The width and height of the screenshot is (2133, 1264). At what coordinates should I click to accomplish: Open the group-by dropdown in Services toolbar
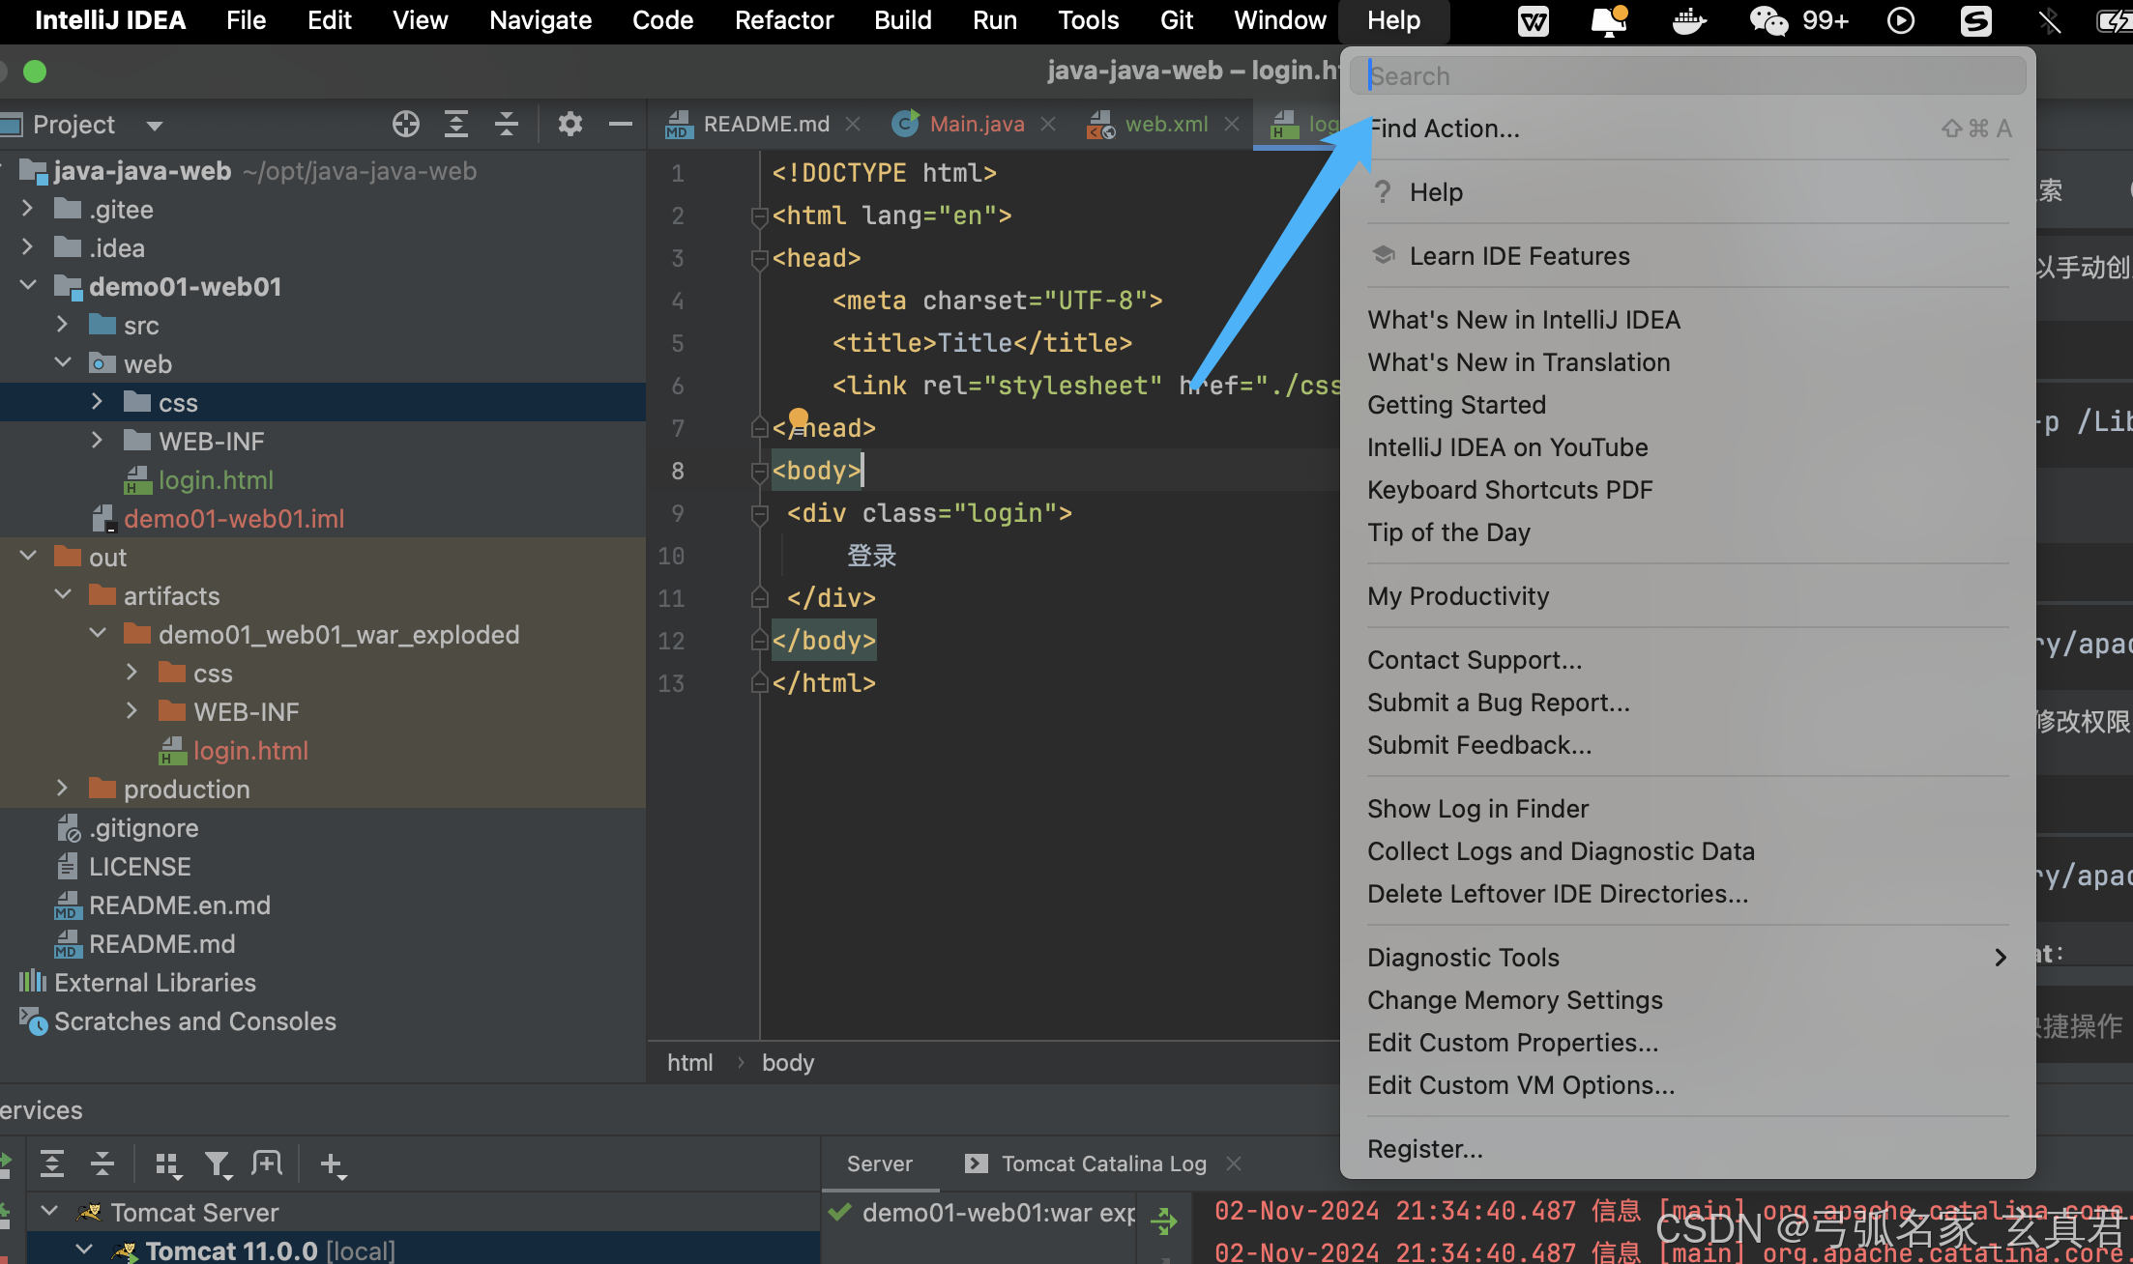[168, 1163]
